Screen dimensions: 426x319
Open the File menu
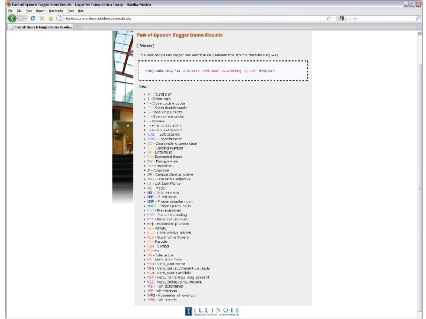click(x=10, y=11)
